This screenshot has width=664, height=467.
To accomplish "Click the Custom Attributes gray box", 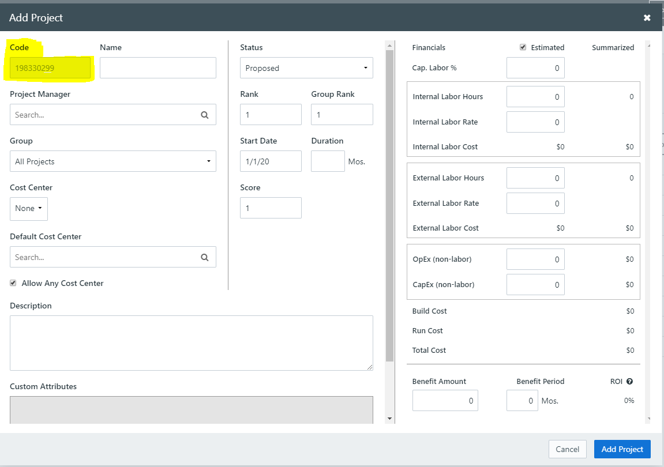I will [192, 410].
